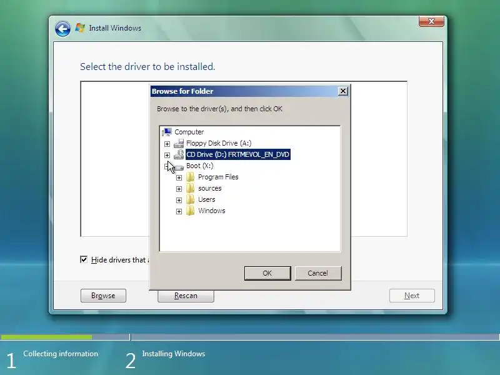Image resolution: width=500 pixels, height=375 pixels.
Task: Click the blue back arrow button
Action: (x=62, y=29)
